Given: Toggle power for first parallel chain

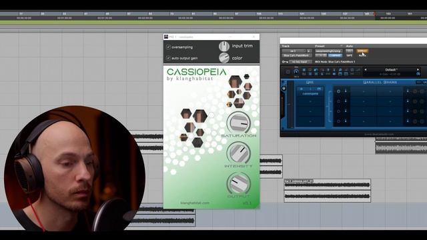Looking at the screenshot, I should click(338, 91).
